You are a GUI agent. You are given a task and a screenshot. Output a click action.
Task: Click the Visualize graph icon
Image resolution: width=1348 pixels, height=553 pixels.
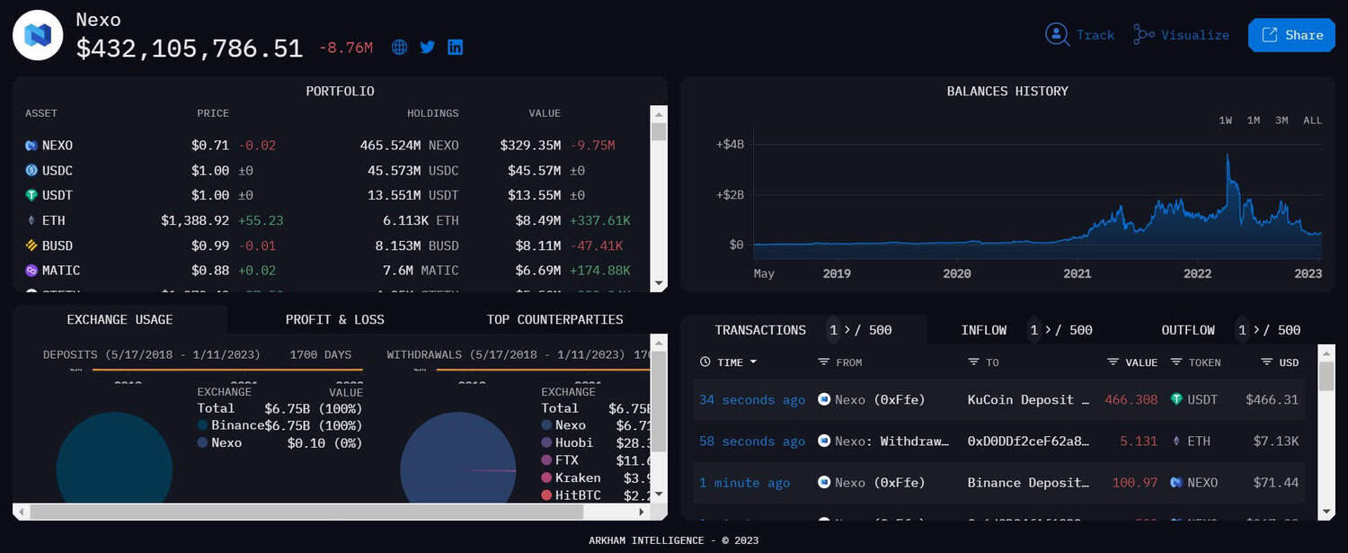coord(1143,34)
